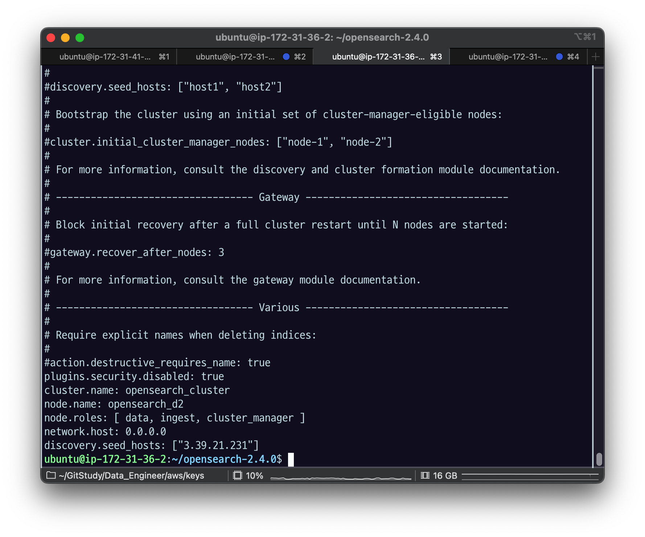Image resolution: width=645 pixels, height=537 pixels.
Task: Click the terminal cursor block at the prompt
Action: tap(291, 459)
